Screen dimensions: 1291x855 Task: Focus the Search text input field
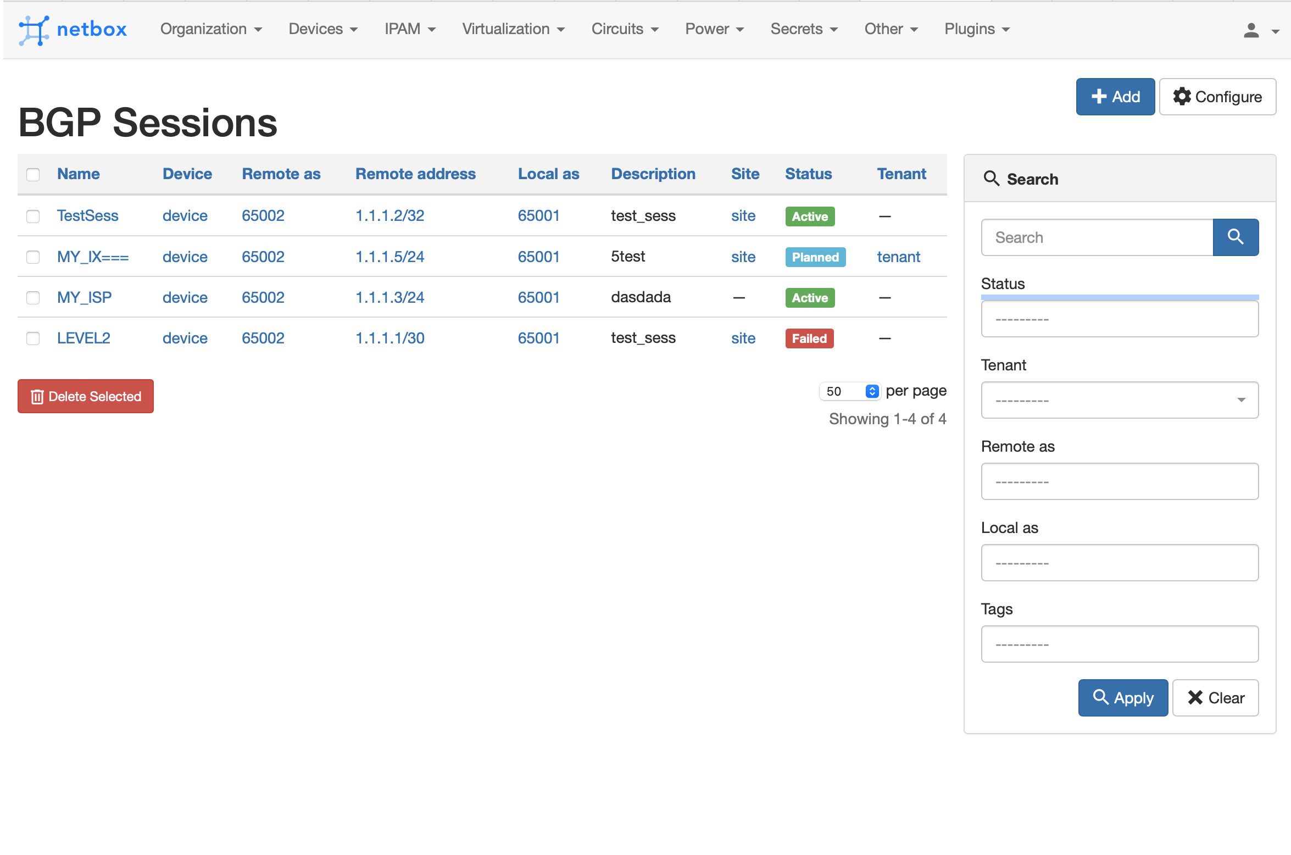pyautogui.click(x=1097, y=237)
